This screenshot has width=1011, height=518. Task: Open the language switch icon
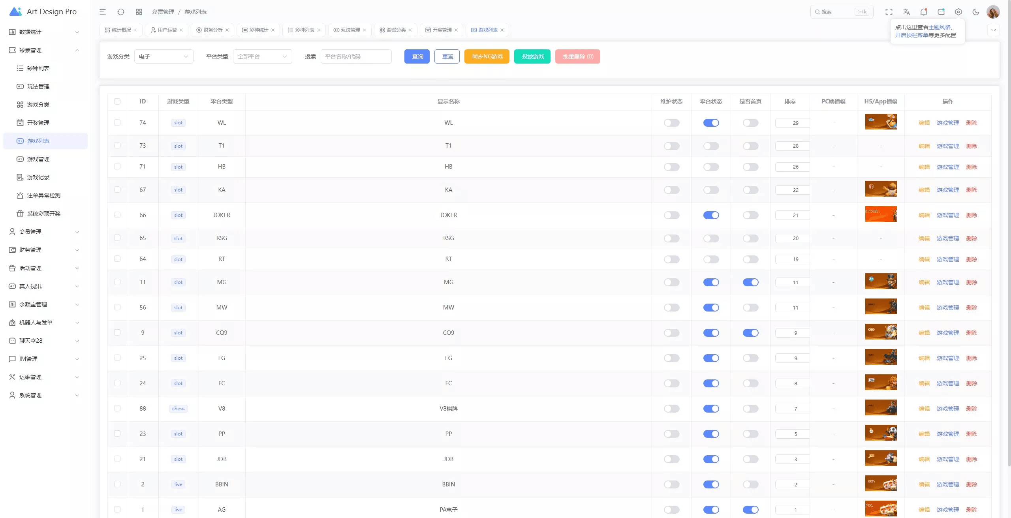[906, 12]
